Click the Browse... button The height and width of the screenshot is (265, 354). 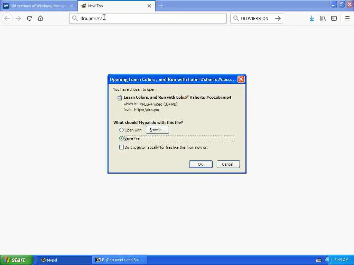click(x=157, y=130)
